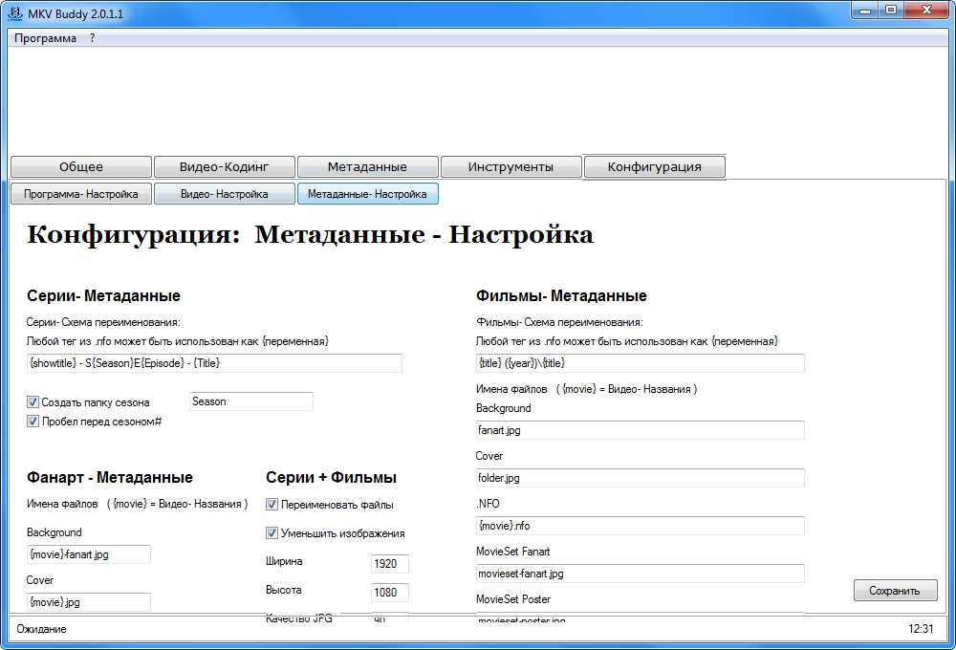Screen dimensions: 956x650
Task: Minimize the MKV Buddy window
Action: pos(864,11)
